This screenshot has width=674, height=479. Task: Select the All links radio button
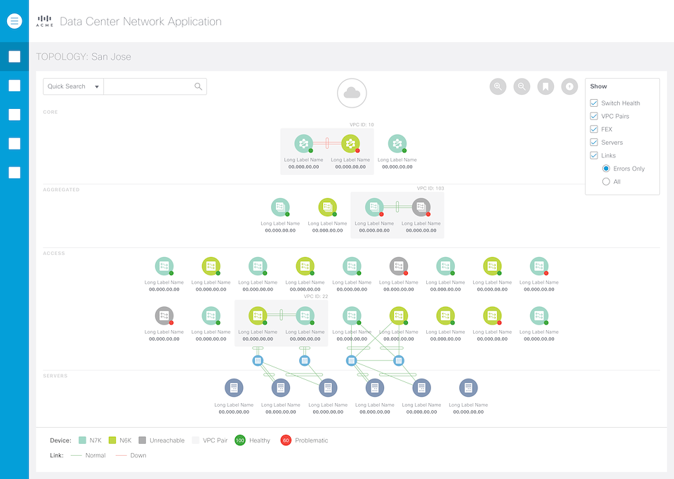[606, 182]
